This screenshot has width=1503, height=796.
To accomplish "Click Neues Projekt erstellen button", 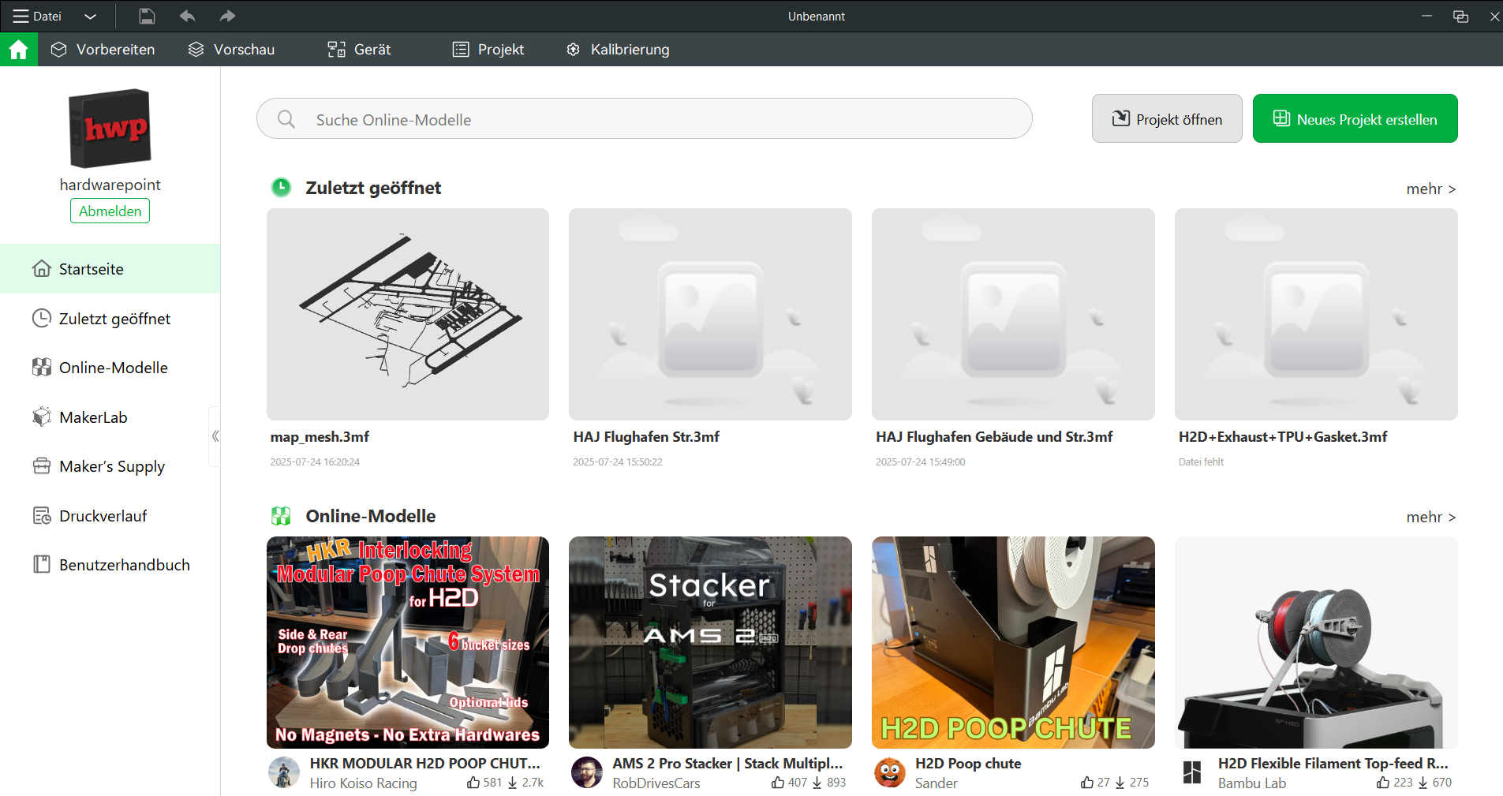I will click(1355, 118).
